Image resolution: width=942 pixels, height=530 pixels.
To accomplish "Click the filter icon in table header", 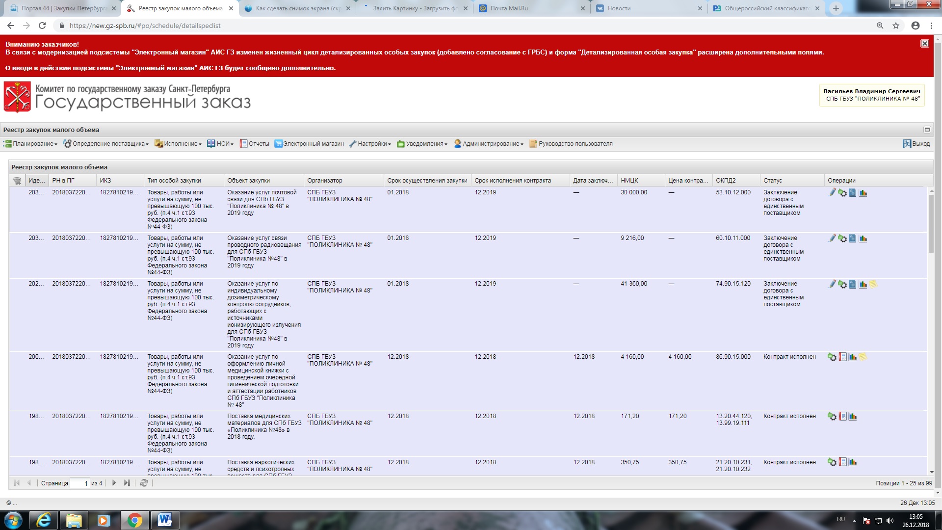I will coord(17,181).
